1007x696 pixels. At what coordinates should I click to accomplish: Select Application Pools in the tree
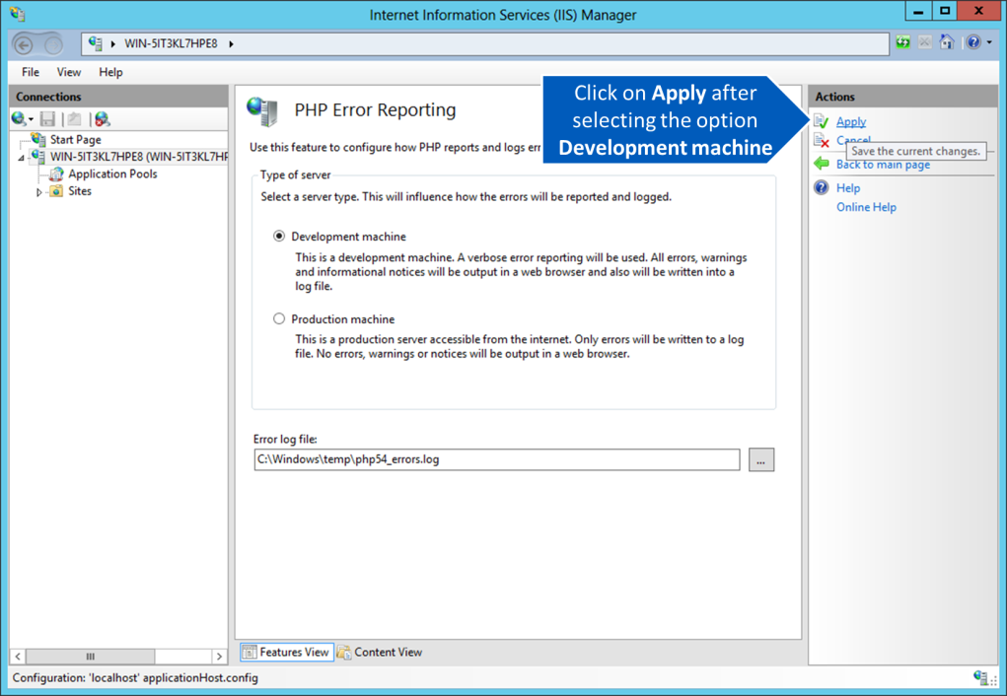click(x=113, y=174)
